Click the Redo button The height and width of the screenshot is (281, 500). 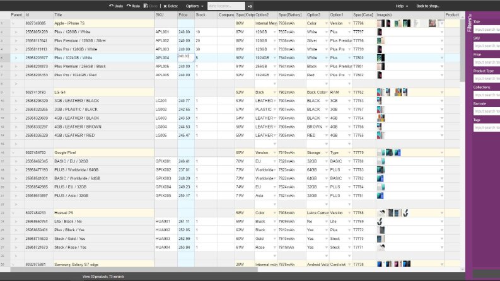[x=133, y=6]
